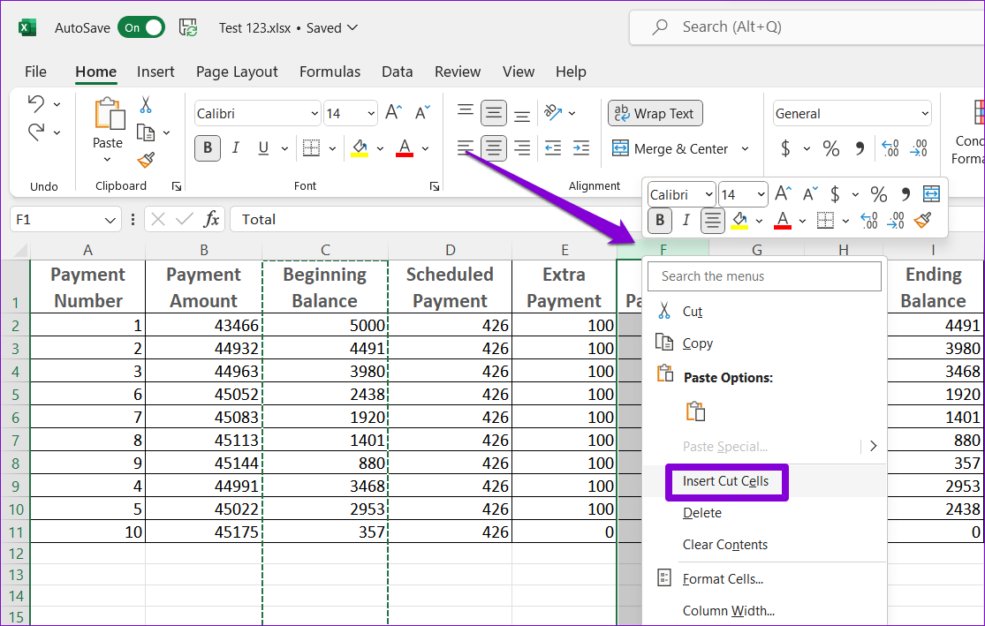Click the Undo arrow icon
This screenshot has height=626, width=985.
click(36, 103)
